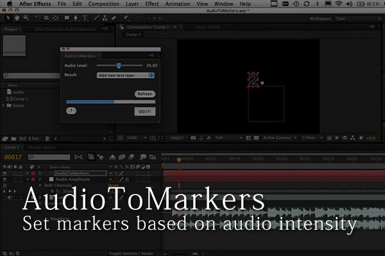Viewport: 385px width, 256px height.
Task: Click the question mark help button
Action: coord(71,111)
